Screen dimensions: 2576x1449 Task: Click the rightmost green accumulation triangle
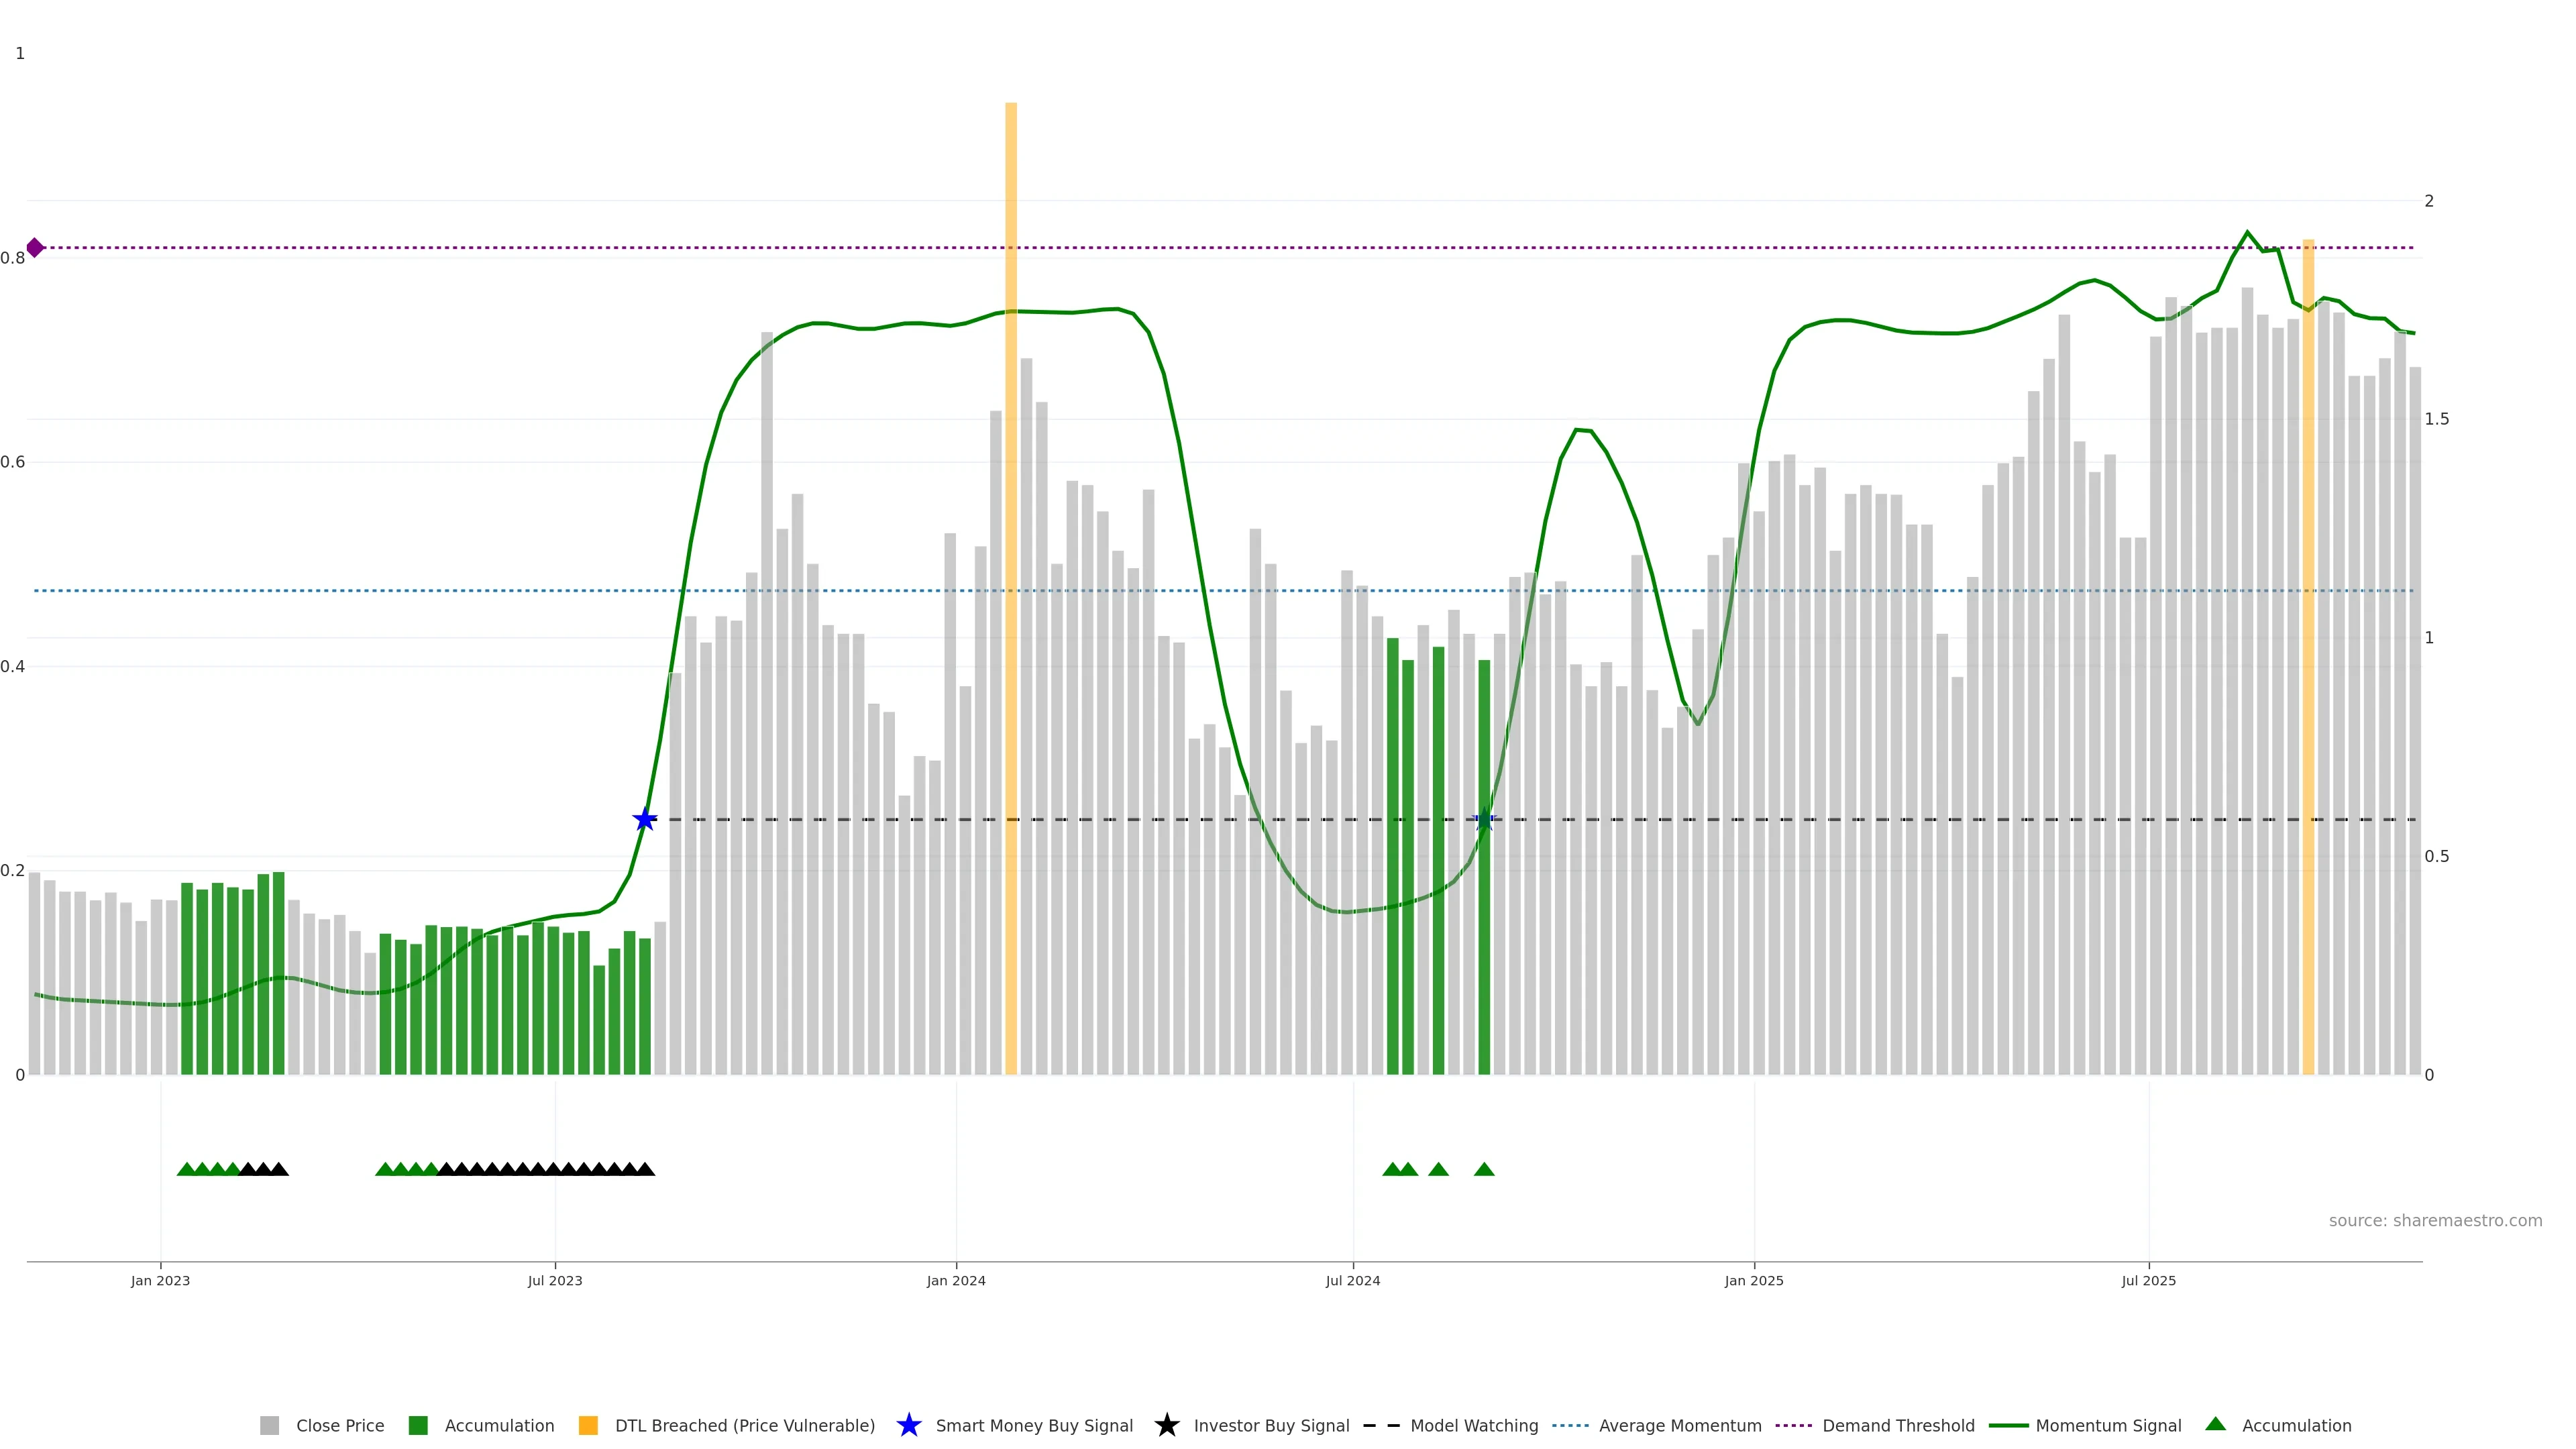pos(1484,1169)
